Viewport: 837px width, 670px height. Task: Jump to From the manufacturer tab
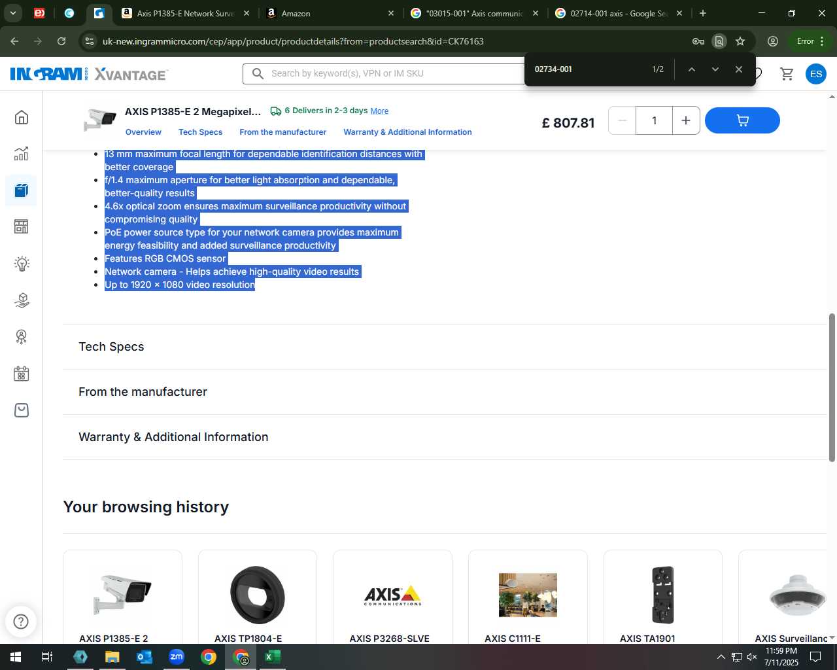tap(282, 132)
